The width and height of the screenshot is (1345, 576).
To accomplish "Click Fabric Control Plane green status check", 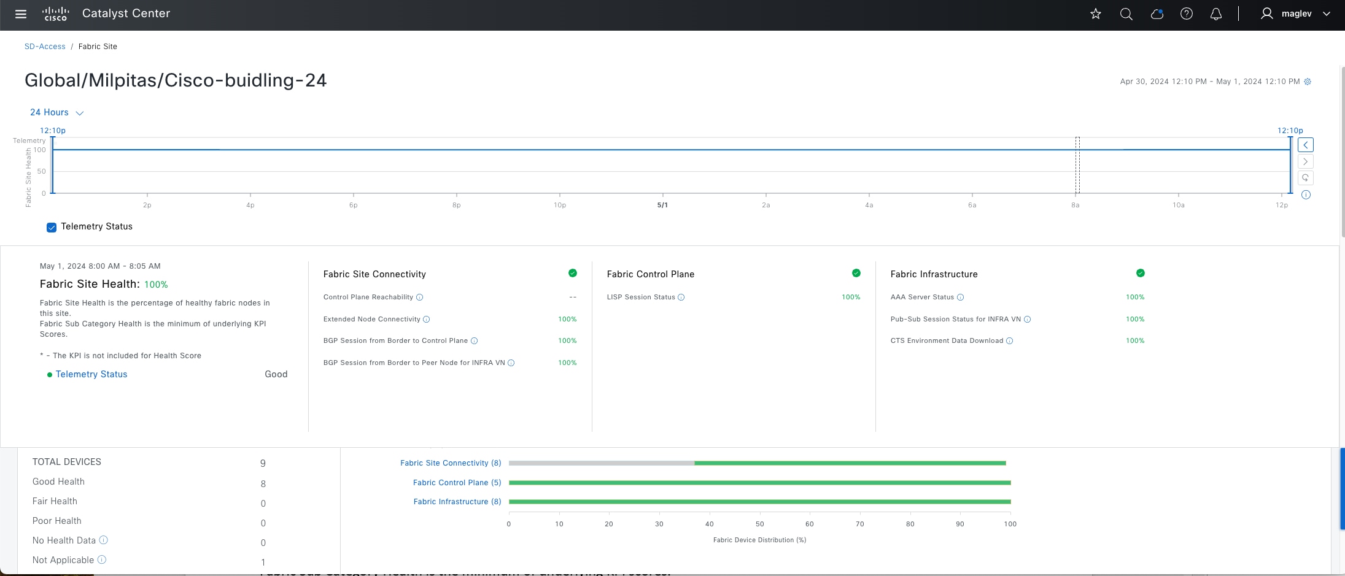I will 856,273.
